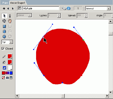This screenshot has height=99, width=113.
Task: Select the Registration Point tool
Action: 4,21
